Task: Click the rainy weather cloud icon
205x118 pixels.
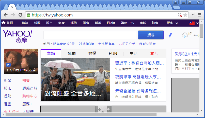Action: pos(185,35)
